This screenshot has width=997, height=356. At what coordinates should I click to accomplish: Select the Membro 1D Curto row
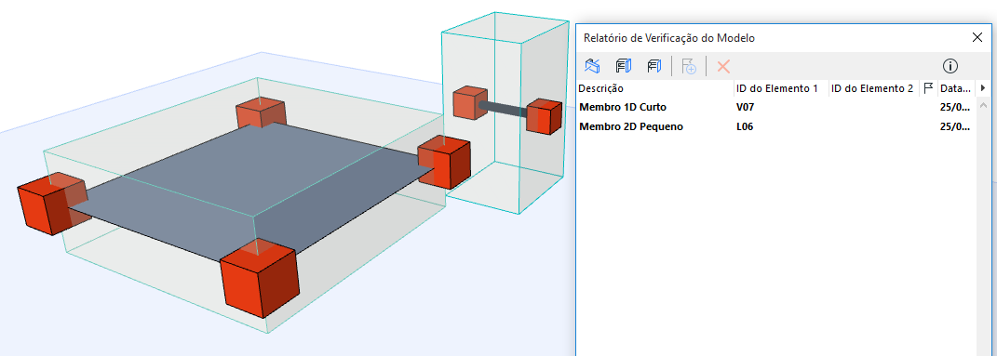776,107
